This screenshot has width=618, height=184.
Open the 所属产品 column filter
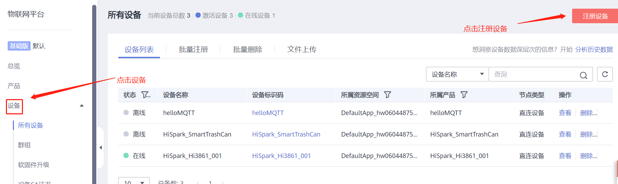[x=464, y=95]
